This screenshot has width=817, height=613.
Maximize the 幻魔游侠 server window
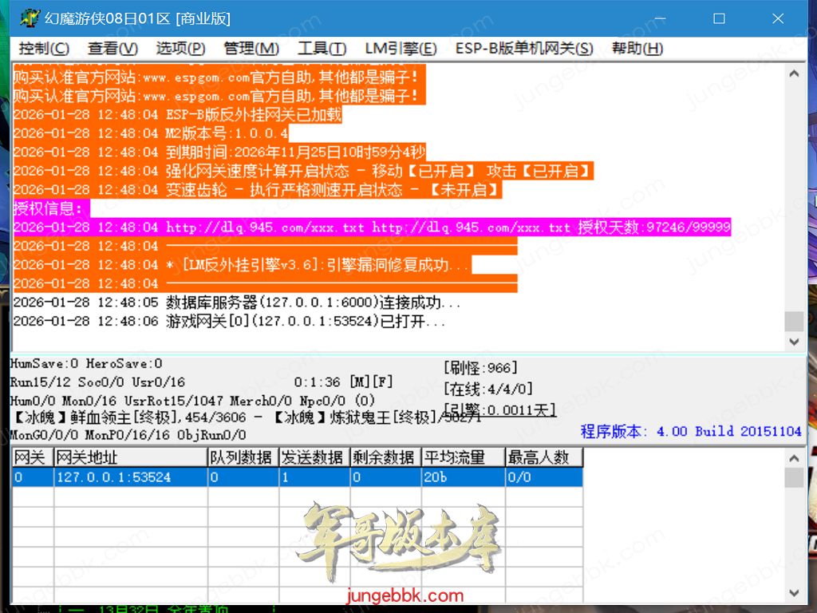[719, 18]
